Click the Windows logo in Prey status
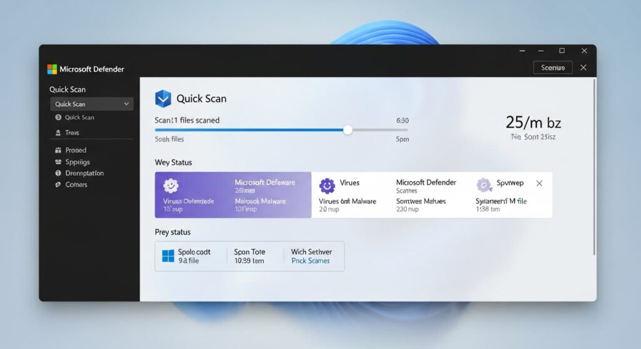The height and width of the screenshot is (349, 641). [168, 256]
